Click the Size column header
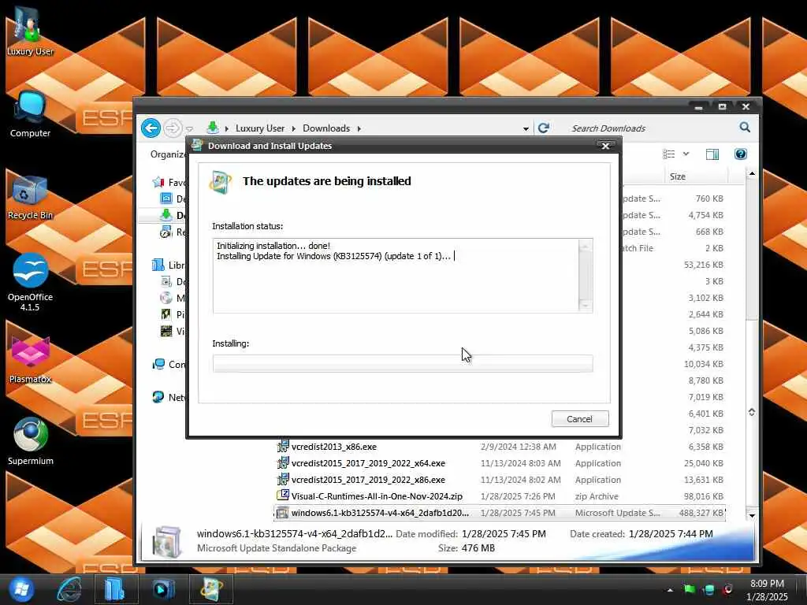807x605 pixels. click(677, 176)
